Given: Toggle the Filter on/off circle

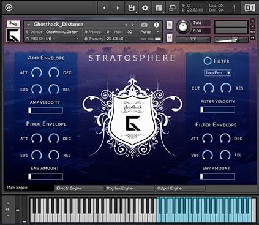Looking at the screenshot, I should point(208,61).
